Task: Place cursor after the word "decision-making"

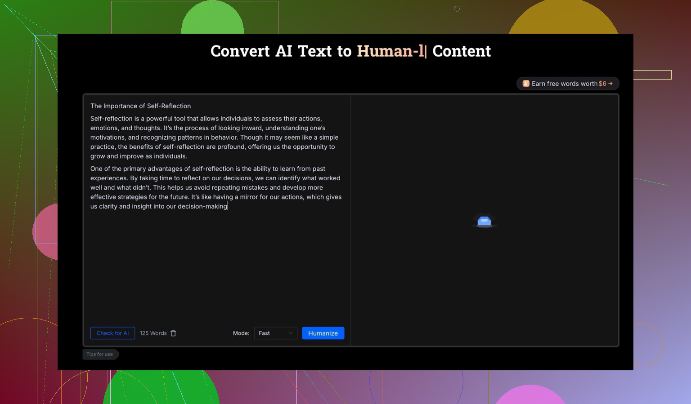Action: pyautogui.click(x=228, y=206)
